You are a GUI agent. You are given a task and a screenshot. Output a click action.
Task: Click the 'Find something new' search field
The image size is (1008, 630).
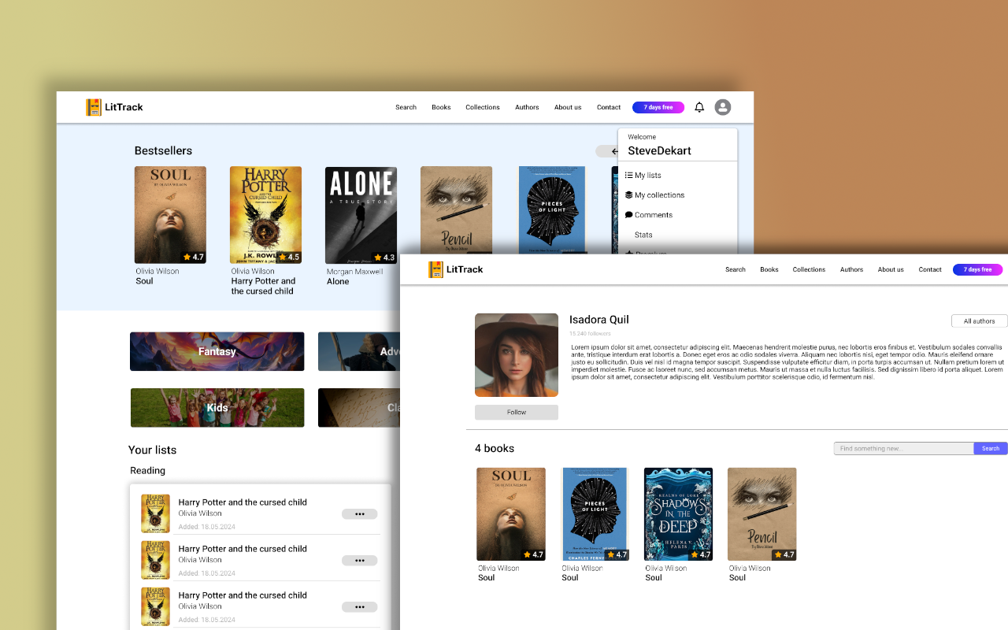point(903,448)
